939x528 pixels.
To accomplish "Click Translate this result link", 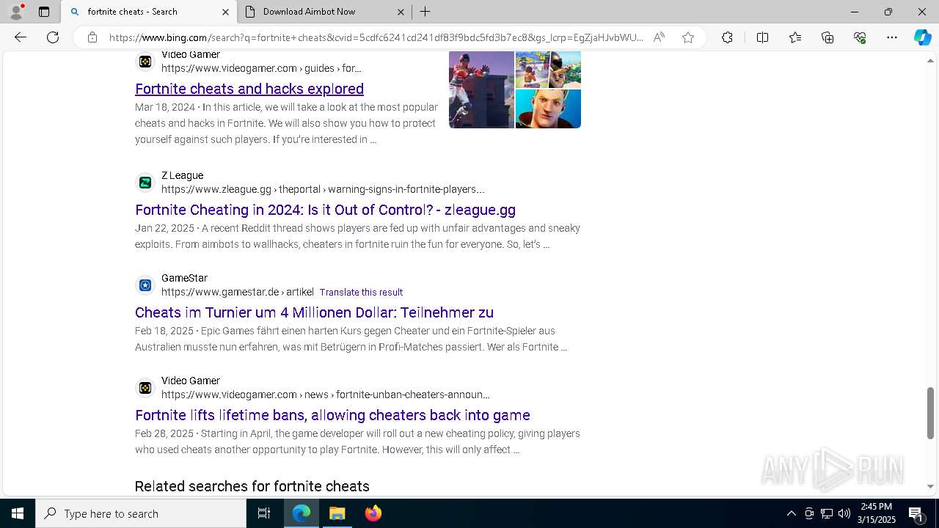I will [x=361, y=292].
